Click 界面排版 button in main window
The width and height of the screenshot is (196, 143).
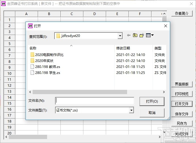click(x=182, y=84)
